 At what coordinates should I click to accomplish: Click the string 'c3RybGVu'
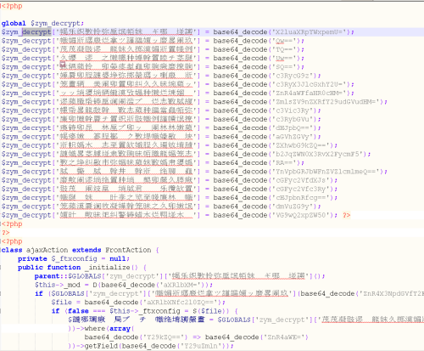(x=293, y=119)
